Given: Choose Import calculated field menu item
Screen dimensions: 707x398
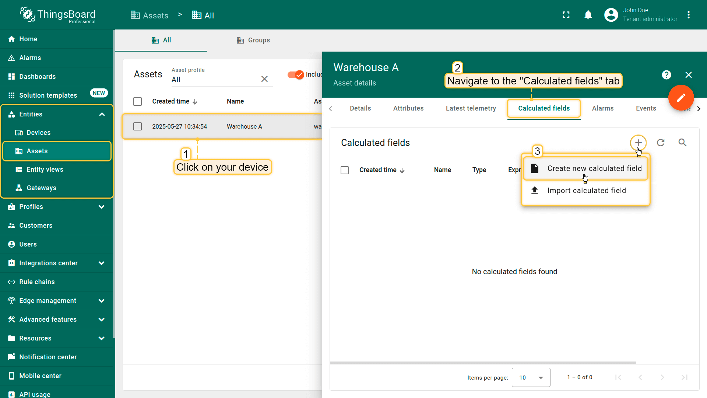Looking at the screenshot, I should pyautogui.click(x=586, y=191).
